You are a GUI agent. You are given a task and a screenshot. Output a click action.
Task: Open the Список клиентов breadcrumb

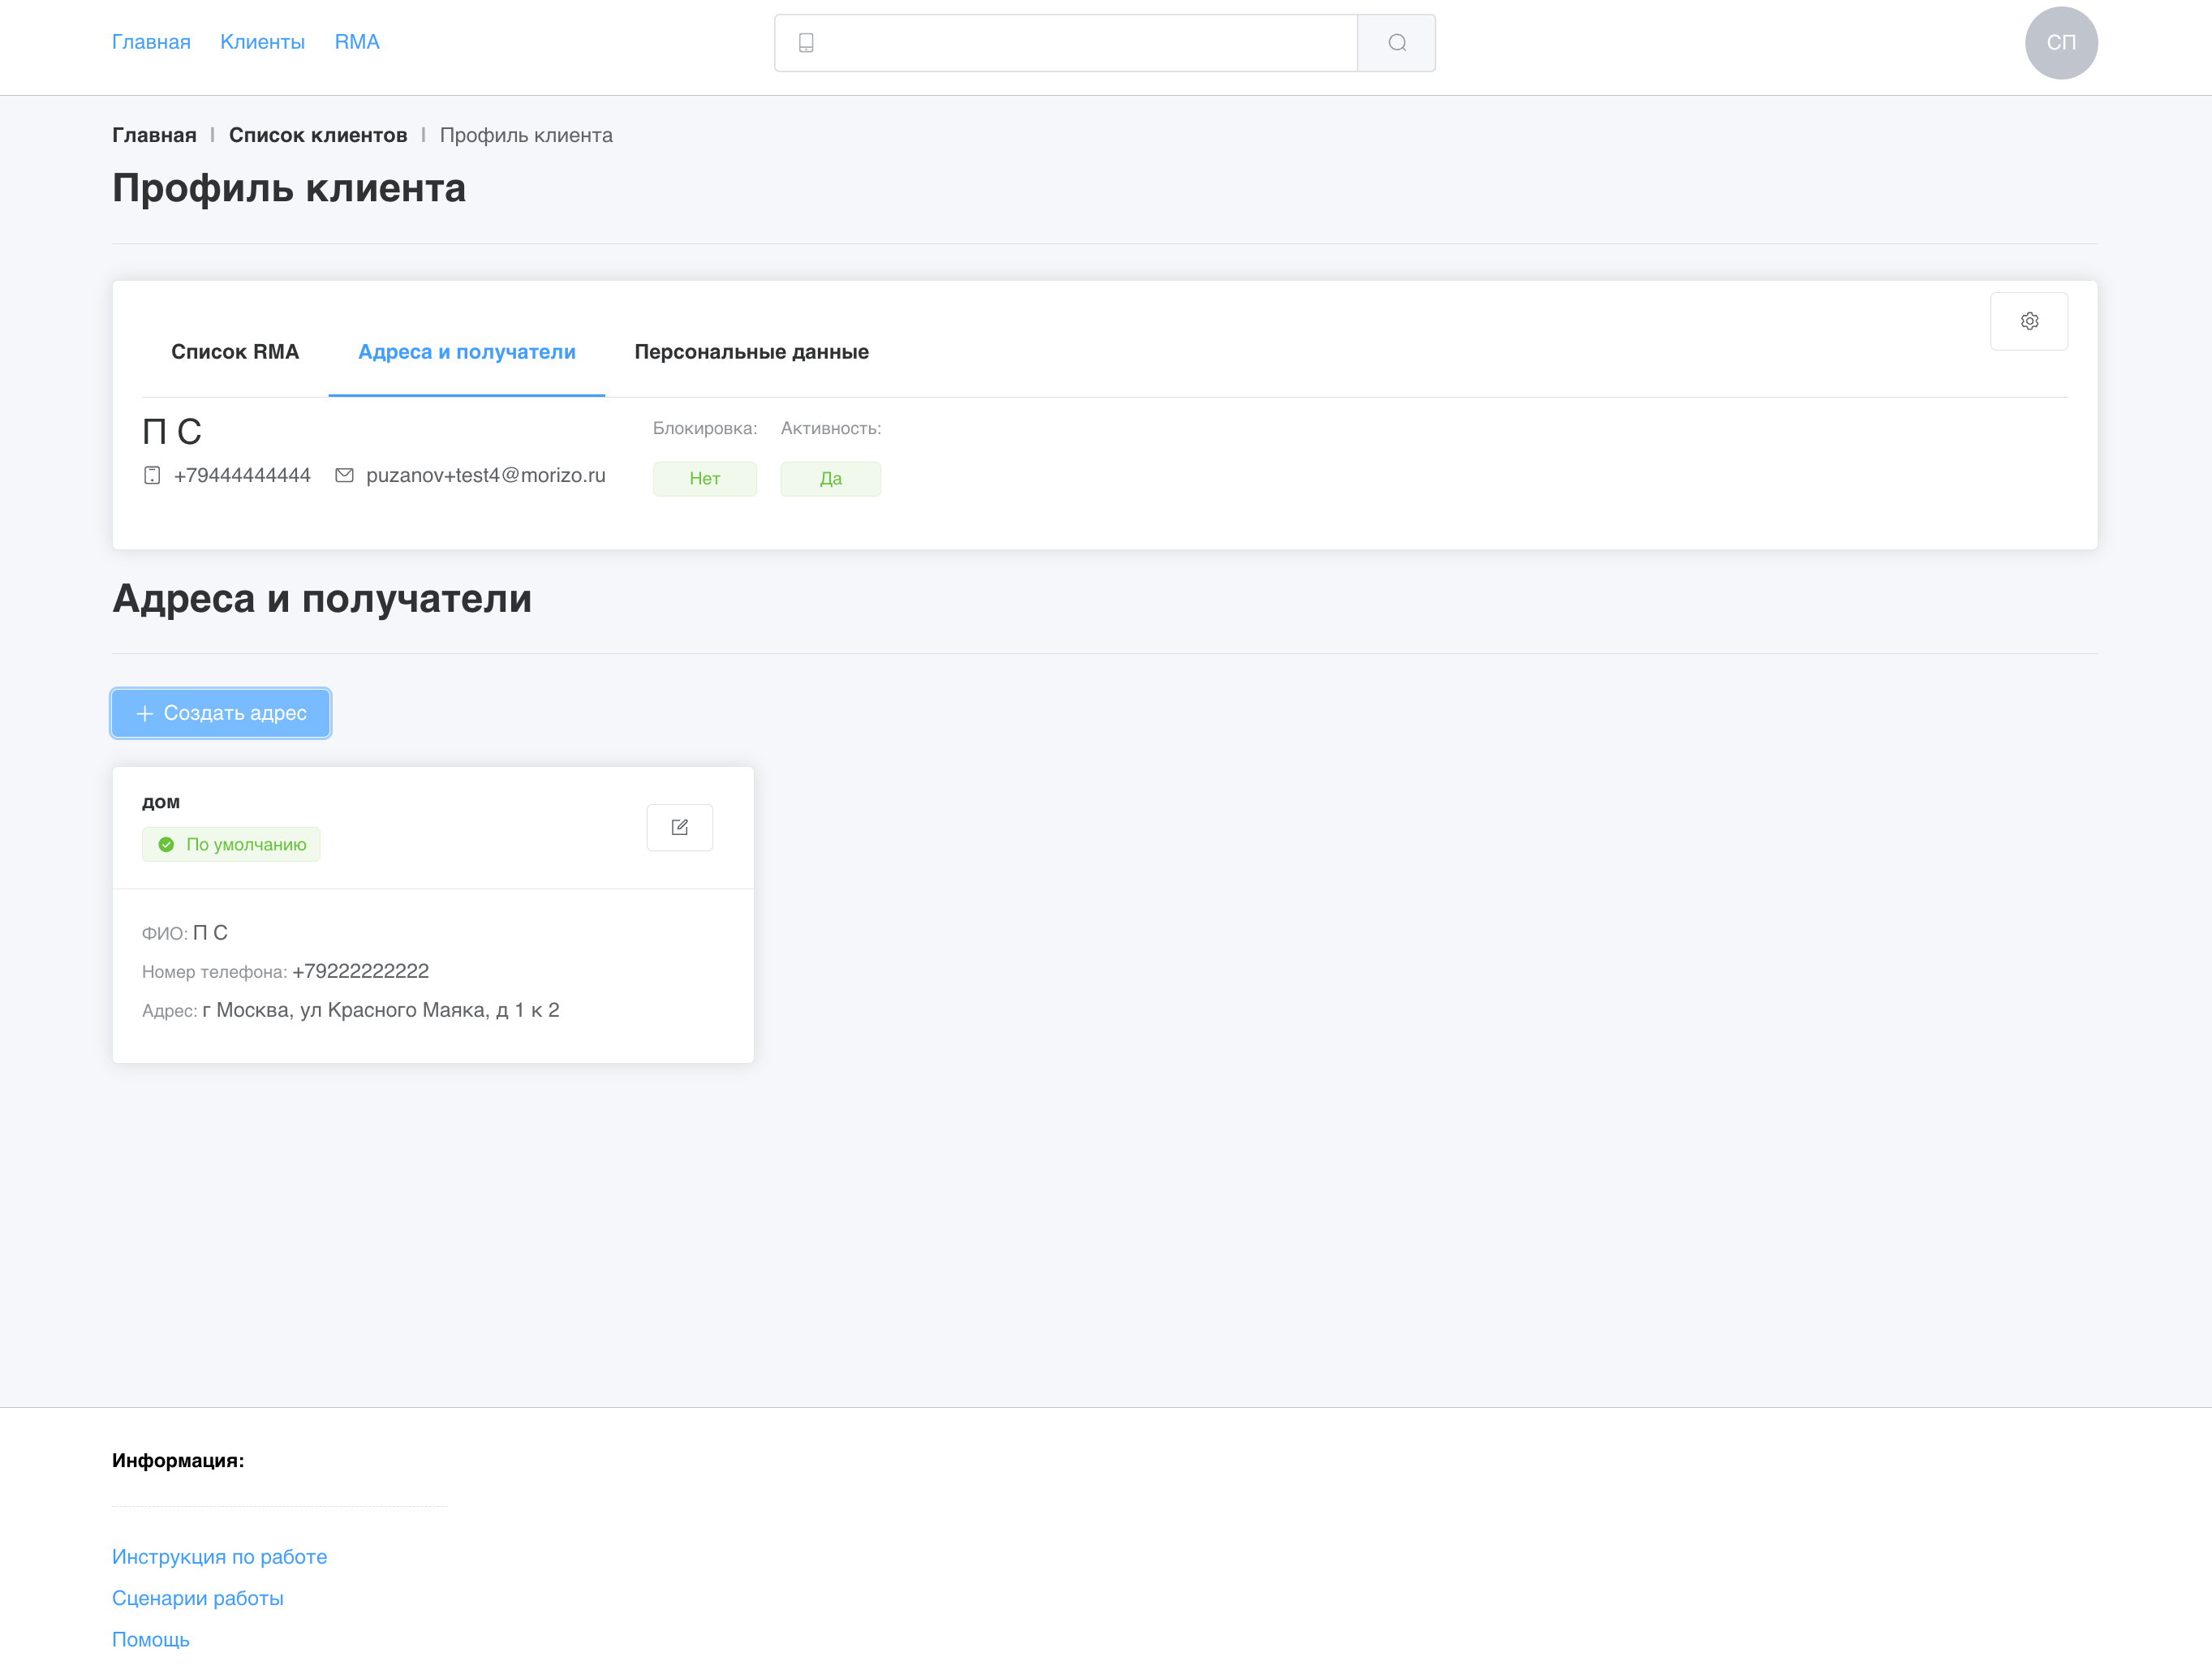[318, 135]
